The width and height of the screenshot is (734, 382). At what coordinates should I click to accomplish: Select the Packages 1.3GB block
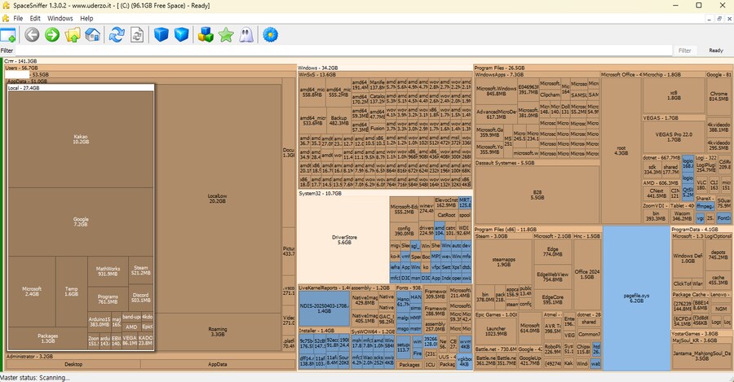point(48,339)
